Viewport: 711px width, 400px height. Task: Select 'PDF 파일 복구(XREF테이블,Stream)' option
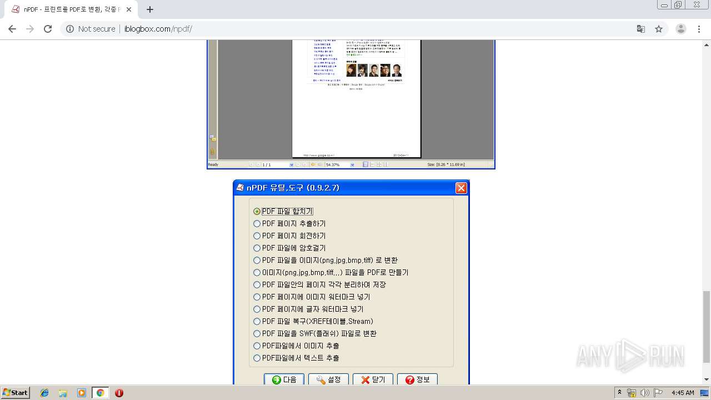[x=257, y=322]
